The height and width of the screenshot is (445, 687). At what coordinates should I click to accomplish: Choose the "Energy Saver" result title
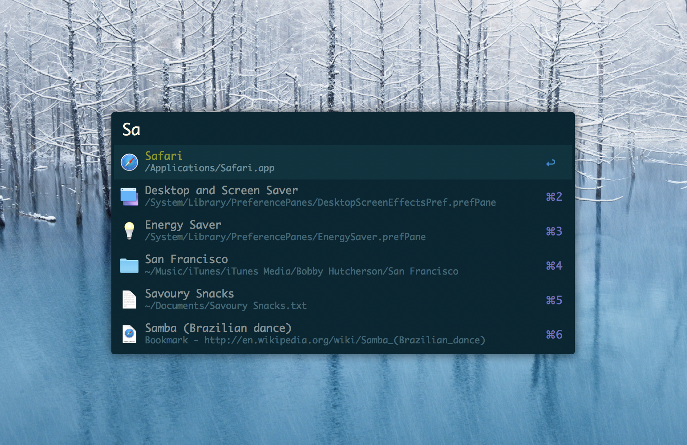183,225
